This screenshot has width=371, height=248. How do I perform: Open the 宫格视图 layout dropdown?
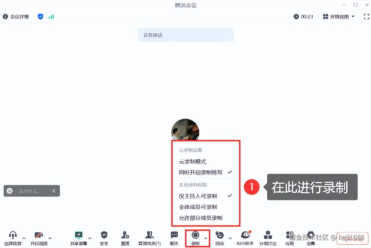pyautogui.click(x=339, y=17)
